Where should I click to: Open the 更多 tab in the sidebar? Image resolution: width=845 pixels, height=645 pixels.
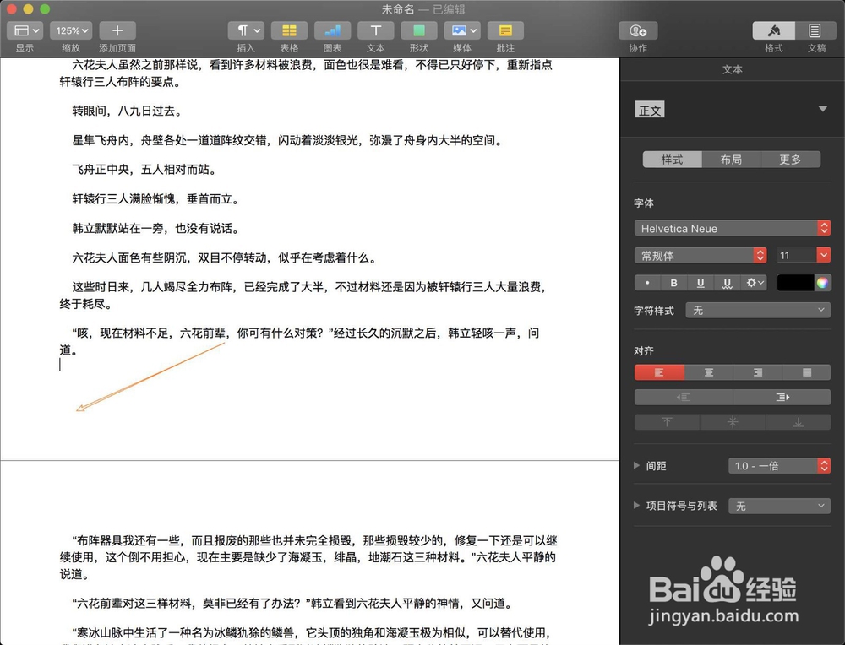(791, 159)
